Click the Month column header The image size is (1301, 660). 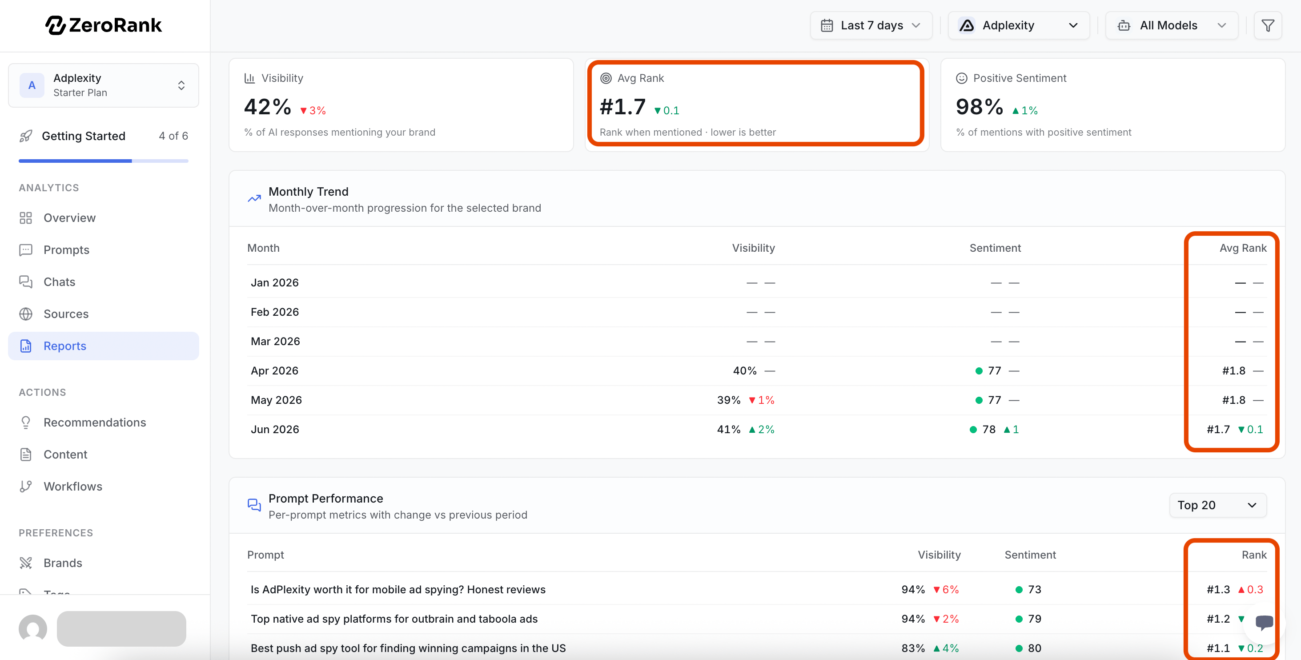pyautogui.click(x=263, y=248)
